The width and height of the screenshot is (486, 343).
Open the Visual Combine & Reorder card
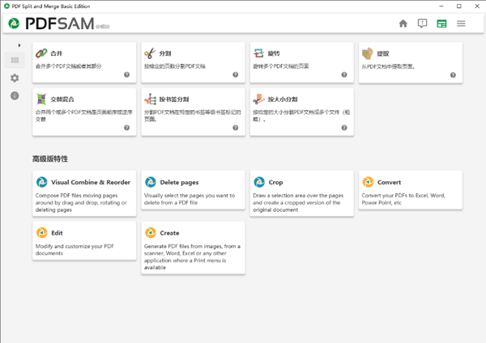(84, 193)
